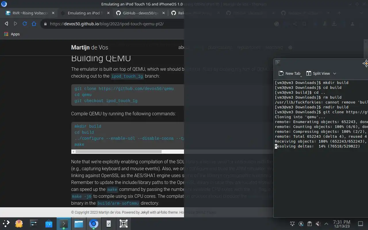Screen dimensions: 368x230
Task: Bookmark this page with the bookmark icon
Action: 304,24
